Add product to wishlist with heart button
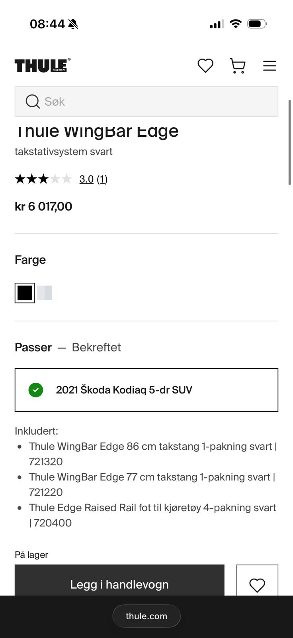The image size is (293, 638). click(x=257, y=581)
